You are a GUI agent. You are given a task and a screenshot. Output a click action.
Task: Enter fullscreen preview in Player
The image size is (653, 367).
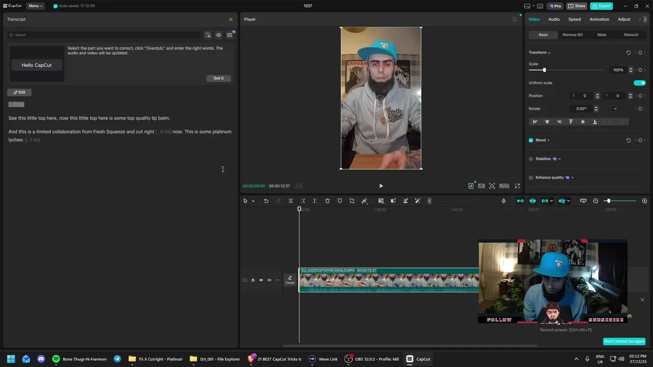coord(517,186)
